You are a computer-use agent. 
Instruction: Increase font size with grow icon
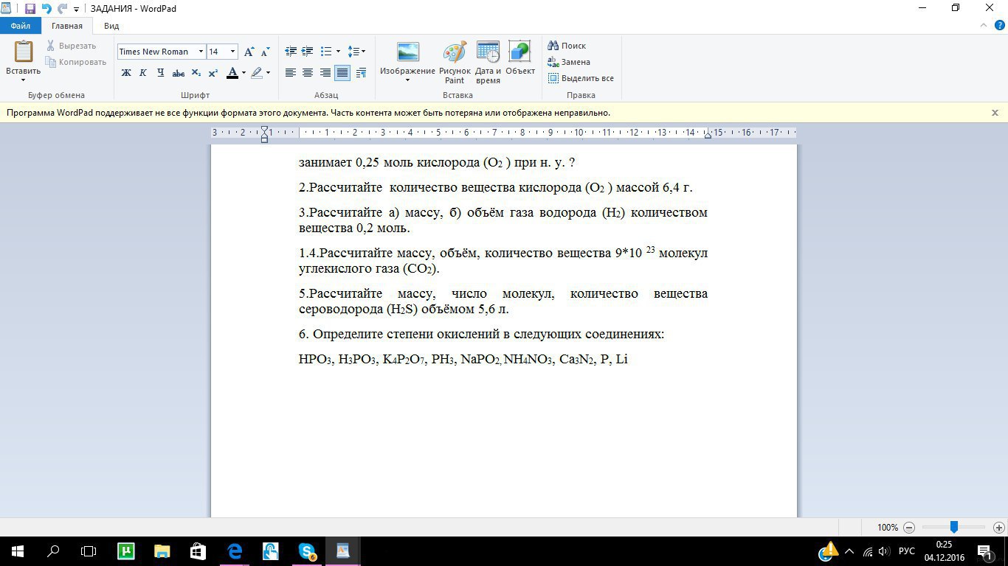249,52
